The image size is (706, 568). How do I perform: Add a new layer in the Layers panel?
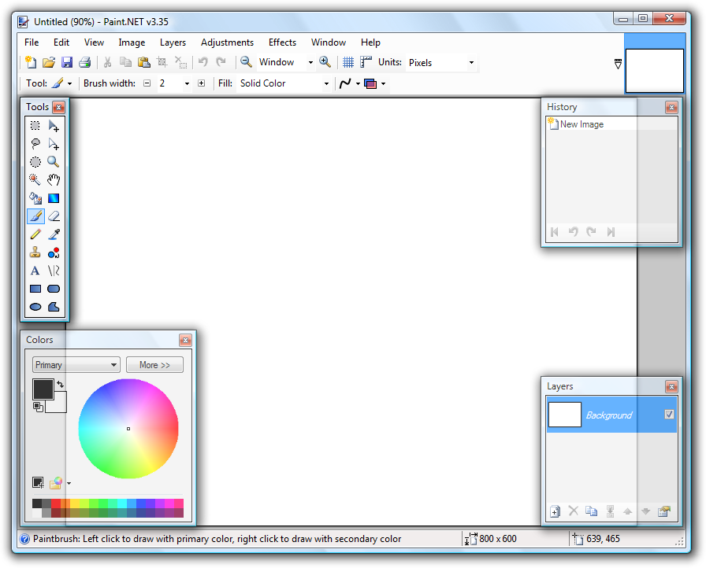(x=555, y=511)
